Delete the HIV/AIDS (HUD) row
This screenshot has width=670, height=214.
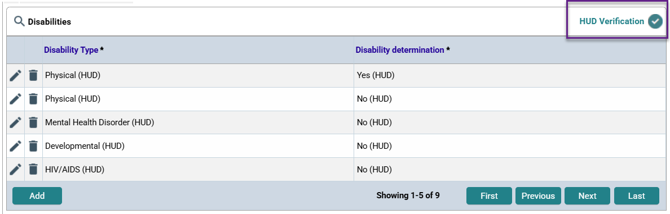click(33, 169)
